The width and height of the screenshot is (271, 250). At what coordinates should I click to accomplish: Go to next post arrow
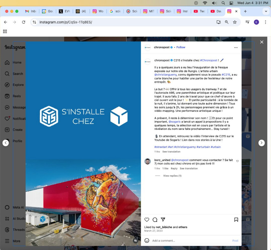pyautogui.click(x=262, y=143)
